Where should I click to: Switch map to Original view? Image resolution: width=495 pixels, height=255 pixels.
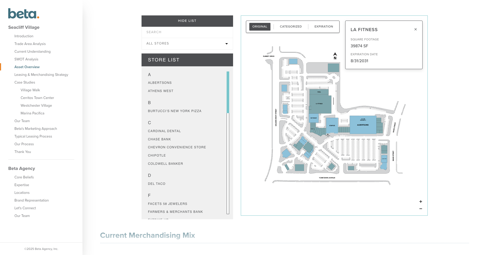click(x=260, y=27)
